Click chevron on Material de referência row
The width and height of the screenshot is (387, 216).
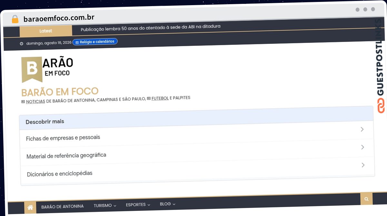(362, 147)
